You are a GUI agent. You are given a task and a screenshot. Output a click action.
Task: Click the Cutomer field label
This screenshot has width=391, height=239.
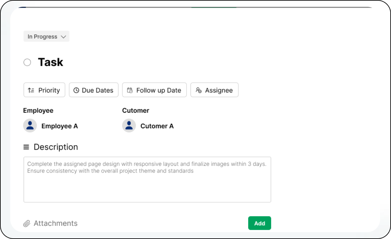136,111
